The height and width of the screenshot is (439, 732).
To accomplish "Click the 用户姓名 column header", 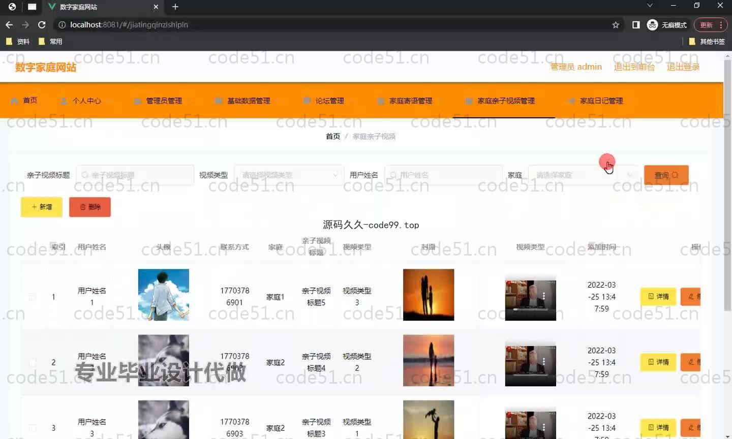I will click(x=92, y=247).
